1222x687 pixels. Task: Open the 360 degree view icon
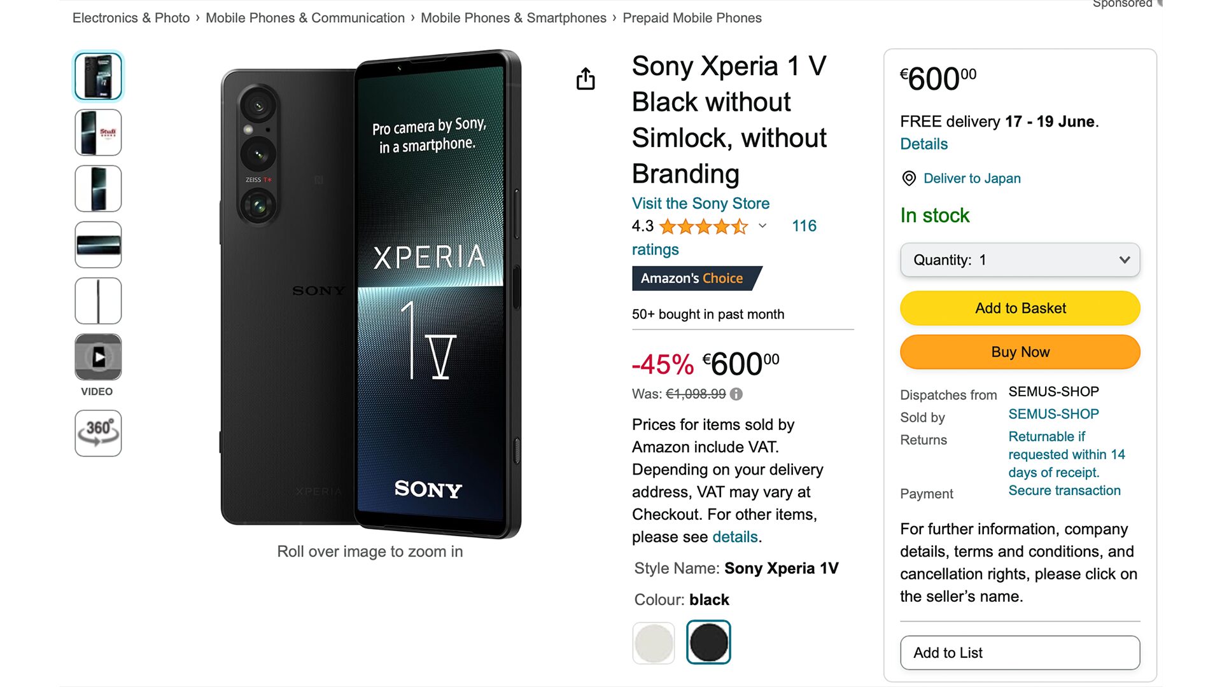(x=98, y=433)
